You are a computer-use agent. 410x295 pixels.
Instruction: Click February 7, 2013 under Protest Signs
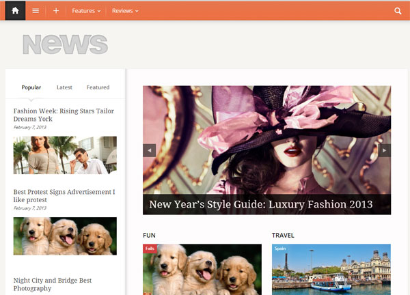[30, 208]
